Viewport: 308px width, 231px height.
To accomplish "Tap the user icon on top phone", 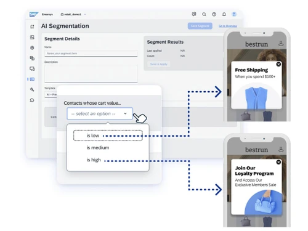I will 281,44.
